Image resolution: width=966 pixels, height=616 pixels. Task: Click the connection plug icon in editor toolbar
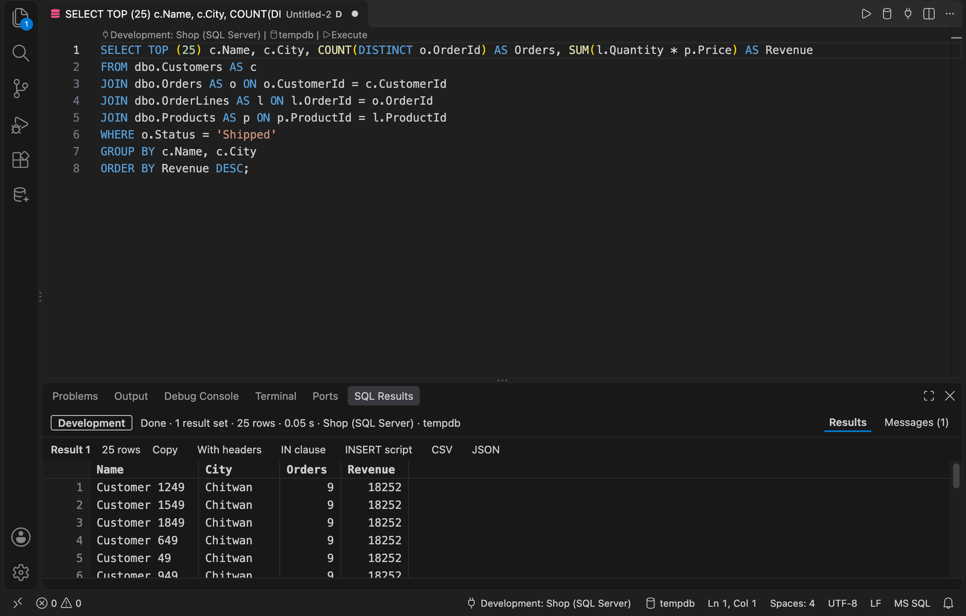[908, 14]
